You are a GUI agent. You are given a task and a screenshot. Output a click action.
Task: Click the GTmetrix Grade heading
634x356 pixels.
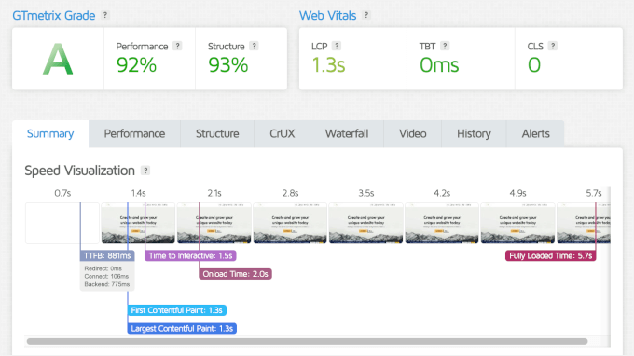click(x=54, y=15)
